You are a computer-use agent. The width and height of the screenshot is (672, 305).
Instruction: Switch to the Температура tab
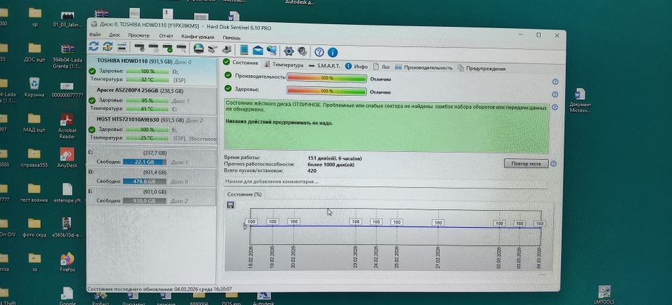[284, 65]
